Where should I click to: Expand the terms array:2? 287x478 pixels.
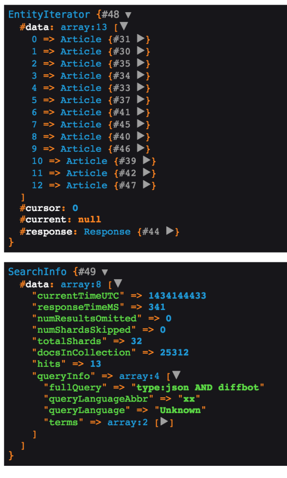tap(164, 422)
